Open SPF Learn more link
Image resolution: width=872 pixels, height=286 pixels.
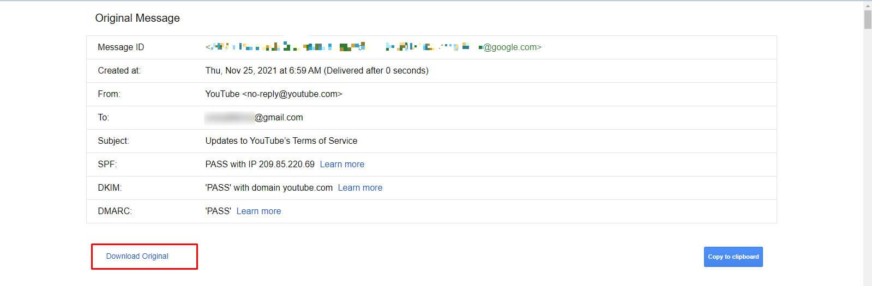(342, 164)
